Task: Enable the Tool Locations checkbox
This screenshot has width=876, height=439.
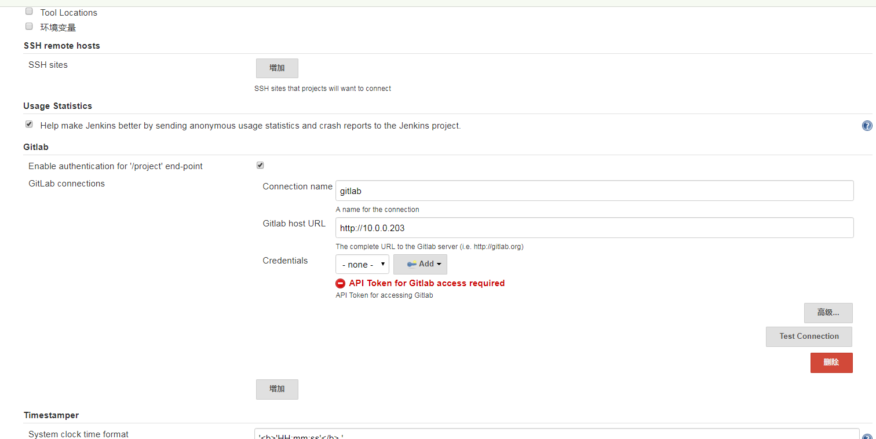Action: (x=29, y=12)
